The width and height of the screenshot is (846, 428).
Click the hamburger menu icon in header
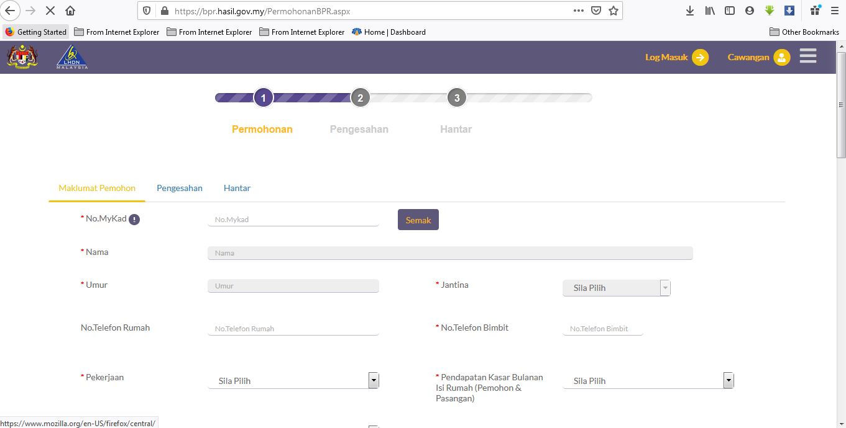pos(807,56)
